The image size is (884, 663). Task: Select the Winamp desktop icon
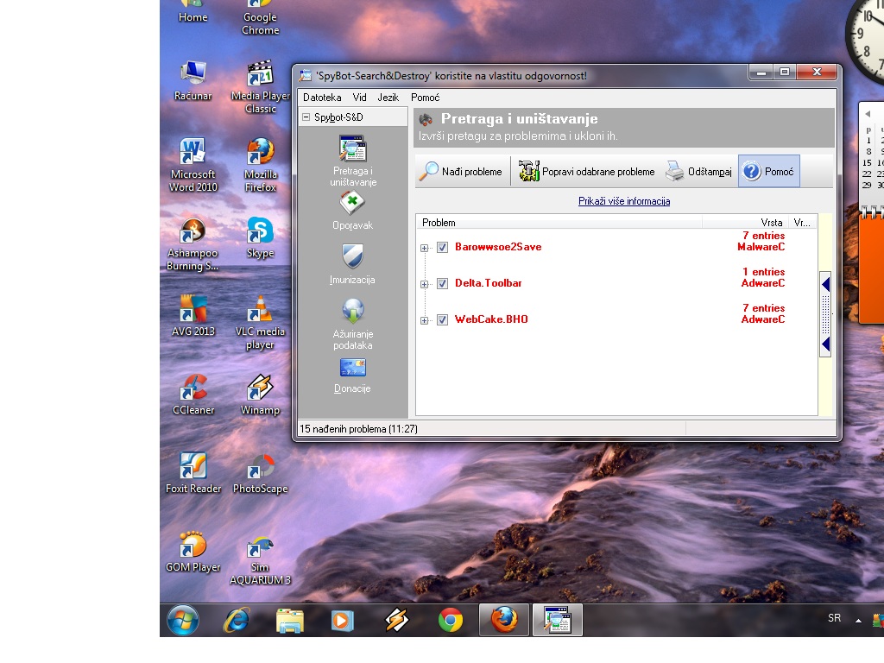[x=260, y=395]
